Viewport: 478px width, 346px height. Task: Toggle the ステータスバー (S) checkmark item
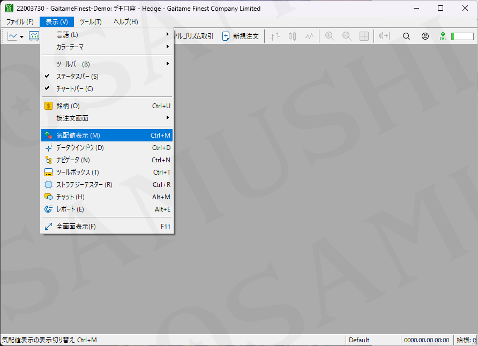coord(77,77)
